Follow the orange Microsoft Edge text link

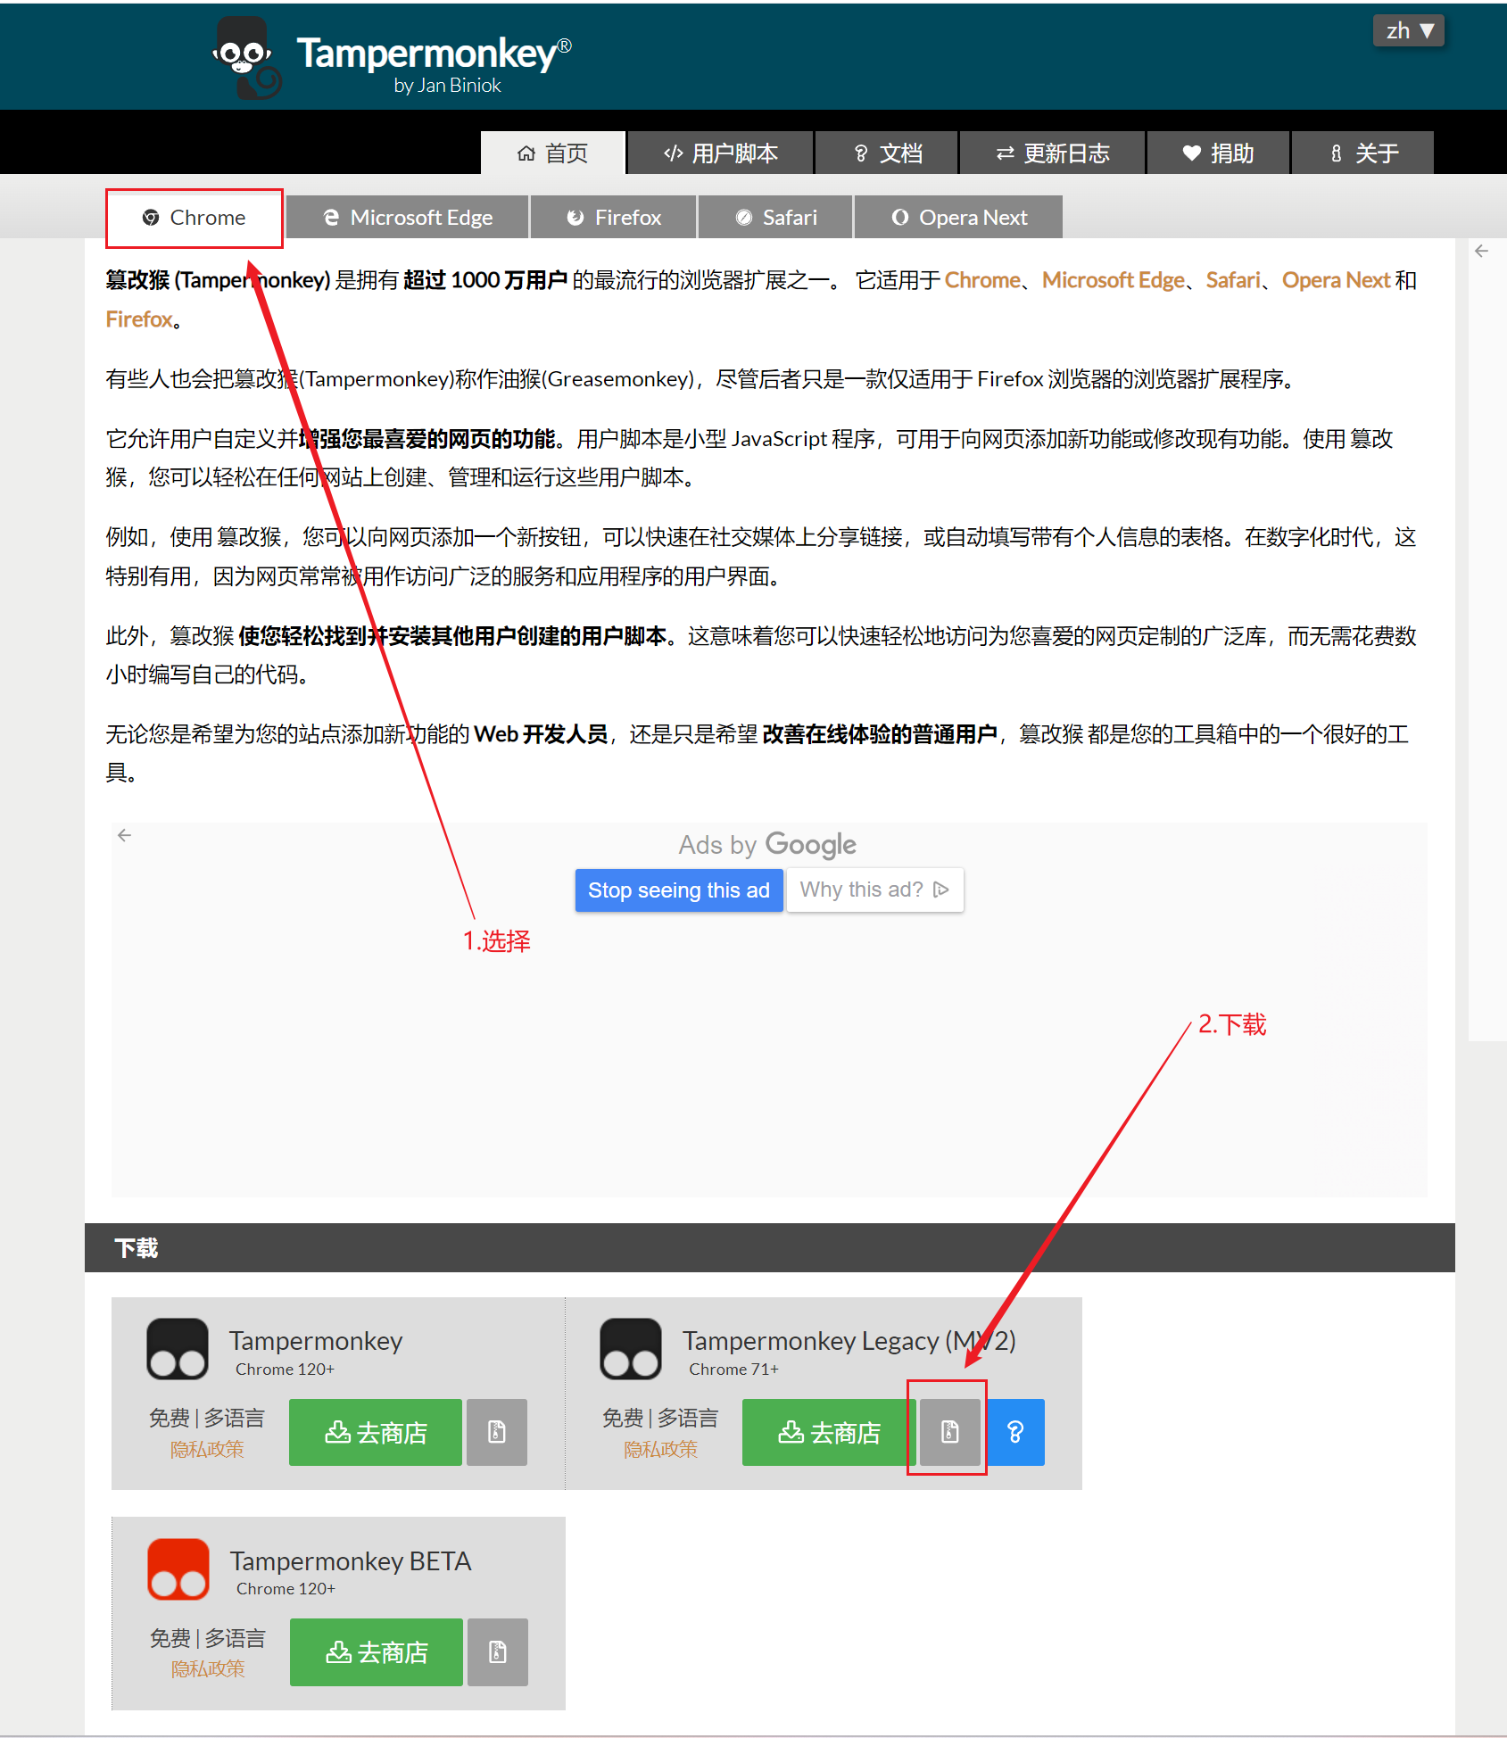(1113, 280)
